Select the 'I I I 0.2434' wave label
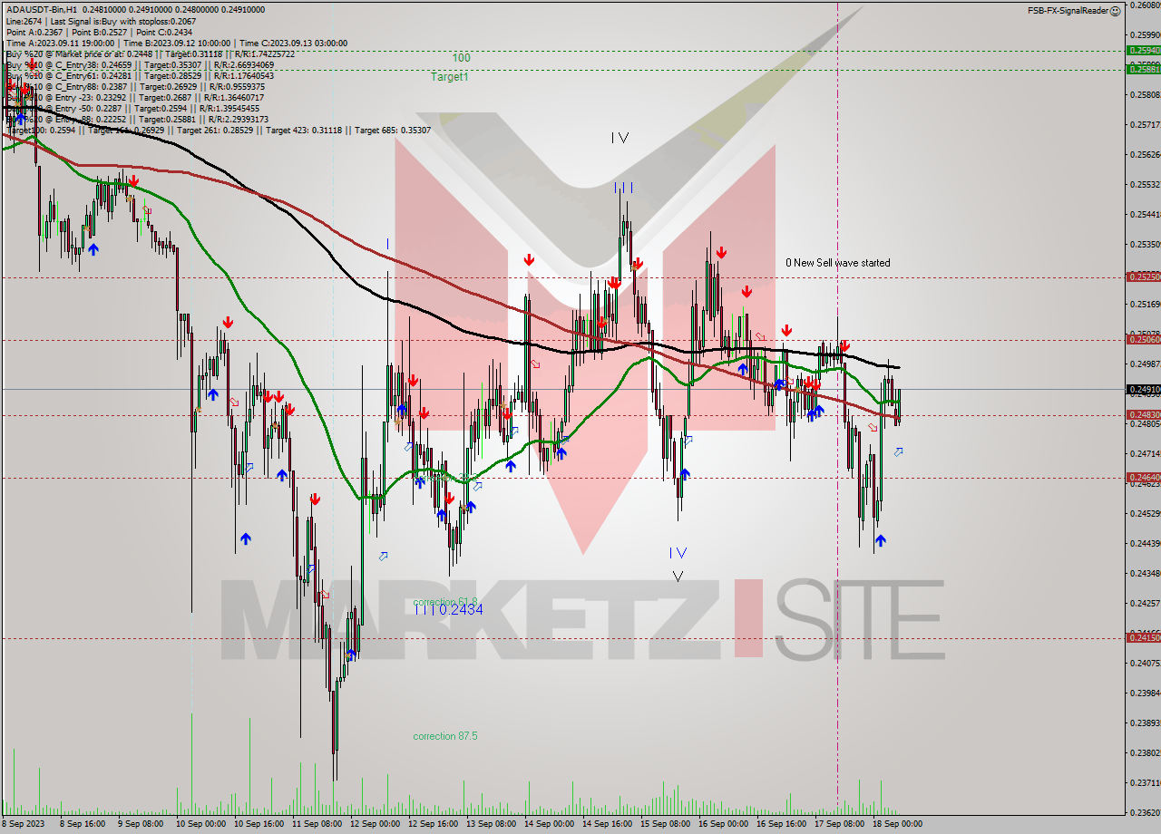This screenshot has height=834, width=1161. 449,609
